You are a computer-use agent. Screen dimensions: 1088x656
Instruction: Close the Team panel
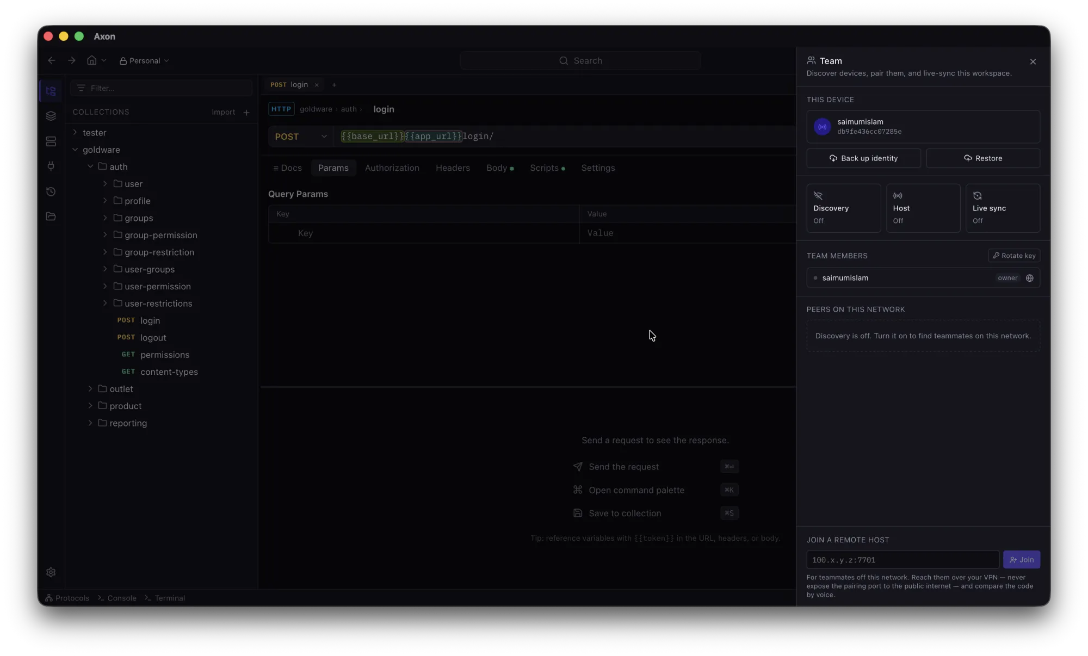(1033, 61)
